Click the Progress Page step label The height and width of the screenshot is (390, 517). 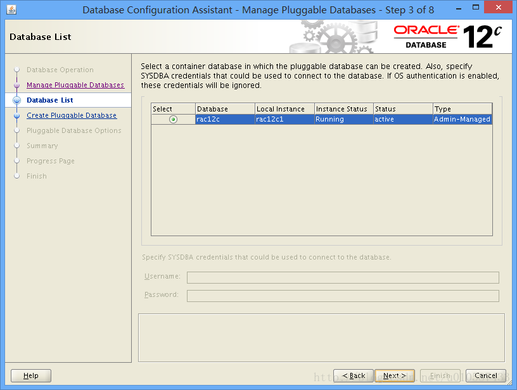tap(51, 161)
